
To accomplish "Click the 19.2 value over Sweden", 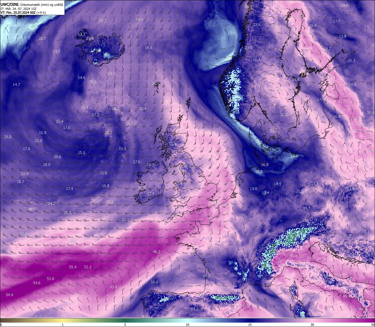I will point(279,62).
